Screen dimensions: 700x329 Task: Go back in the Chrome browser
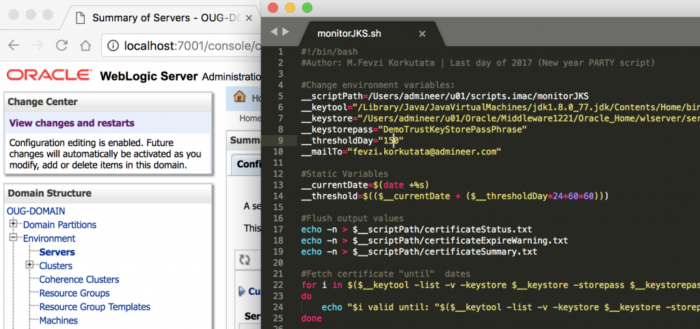(14, 46)
